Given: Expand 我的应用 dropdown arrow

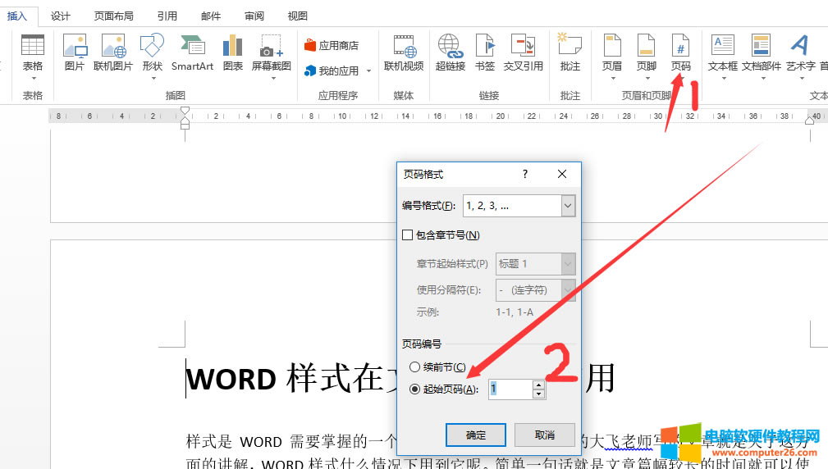Looking at the screenshot, I should click(368, 71).
